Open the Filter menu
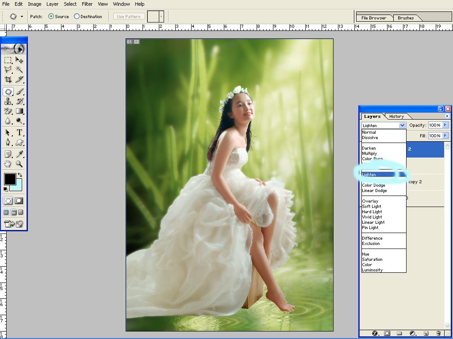The image size is (453, 339). click(x=87, y=4)
